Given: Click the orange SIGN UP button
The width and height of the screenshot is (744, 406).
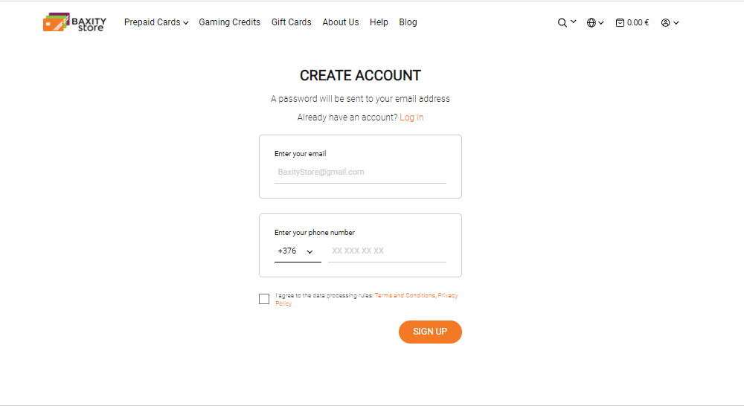Looking at the screenshot, I should pos(430,332).
